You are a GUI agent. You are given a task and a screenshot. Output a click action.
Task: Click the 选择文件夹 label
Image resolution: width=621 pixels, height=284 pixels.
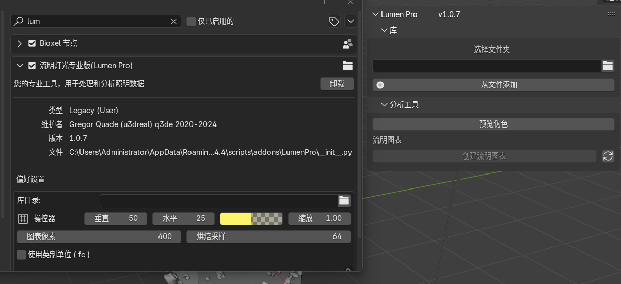tap(492, 50)
